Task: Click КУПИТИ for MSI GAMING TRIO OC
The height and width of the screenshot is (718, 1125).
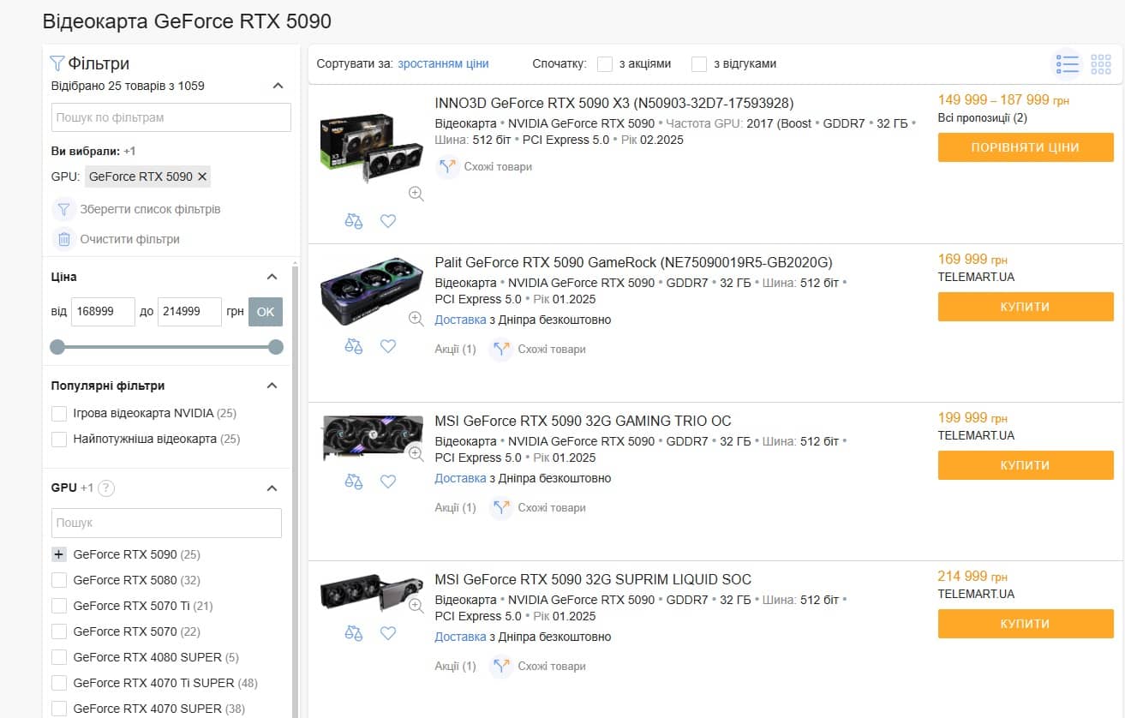Action: point(1026,465)
